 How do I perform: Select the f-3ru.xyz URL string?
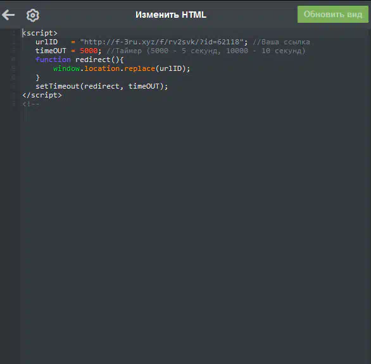coord(162,42)
